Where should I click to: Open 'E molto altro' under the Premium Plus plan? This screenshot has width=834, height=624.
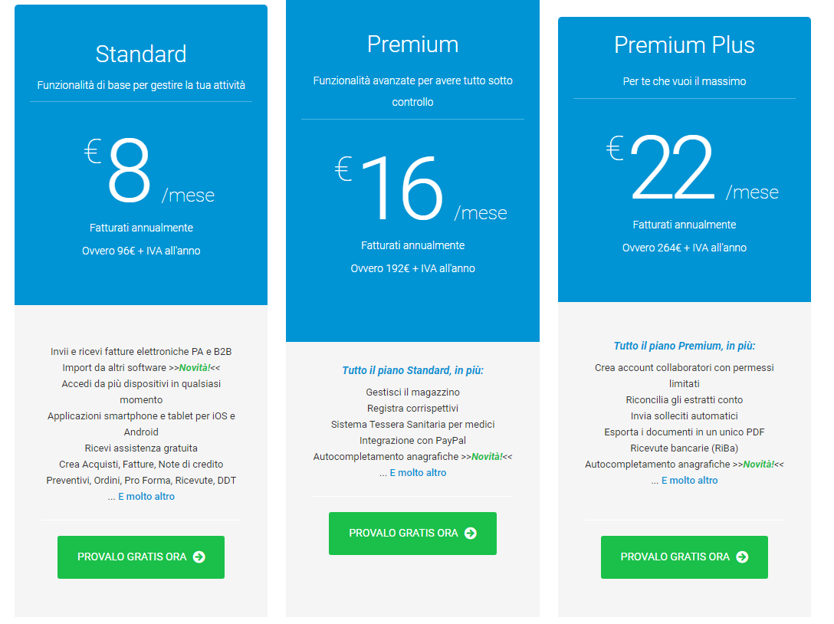pyautogui.click(x=689, y=481)
